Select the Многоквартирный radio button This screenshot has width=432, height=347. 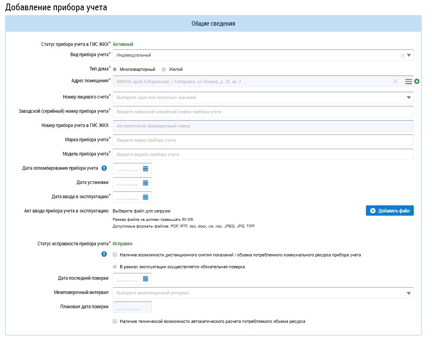115,70
